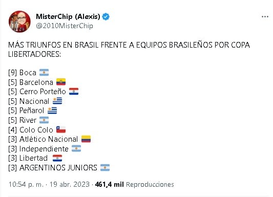View the 461,4 mil Reproducciones count
The width and height of the screenshot is (273, 197).
(x=134, y=184)
